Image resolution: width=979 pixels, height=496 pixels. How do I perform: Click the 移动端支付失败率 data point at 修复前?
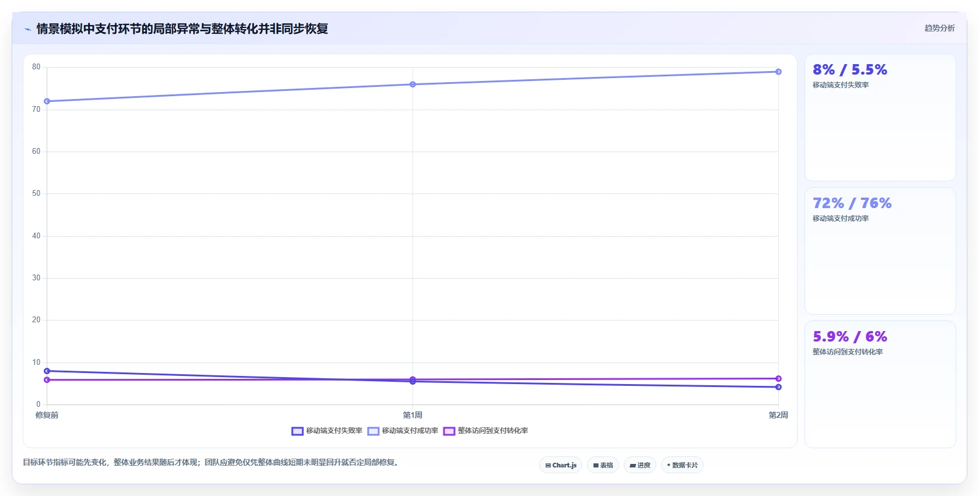click(x=47, y=371)
